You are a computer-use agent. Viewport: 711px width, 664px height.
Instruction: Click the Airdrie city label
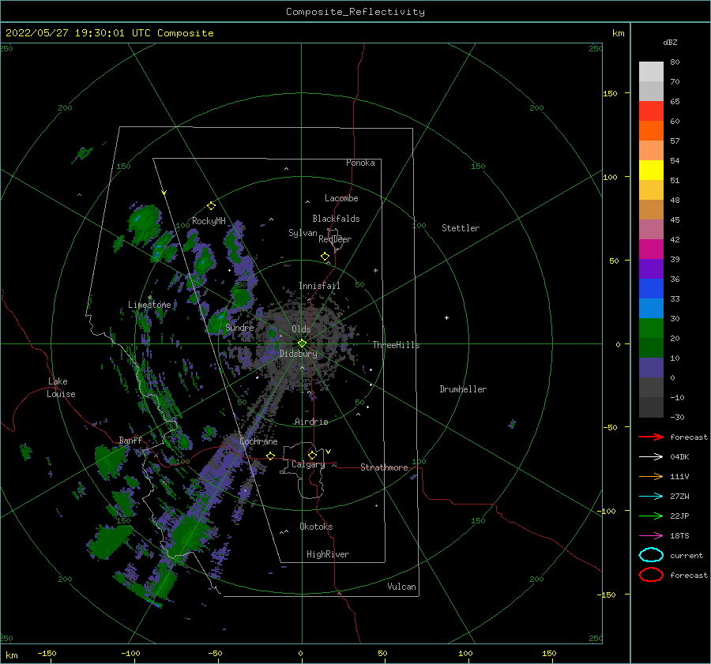click(x=311, y=422)
